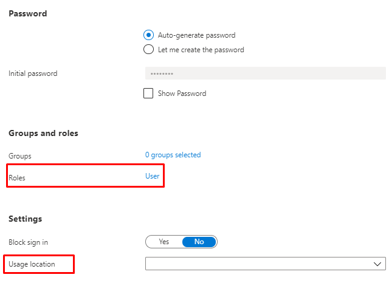Viewport: 389px width, 283px height.
Task: Click the Settings section heading
Action: [x=25, y=219]
